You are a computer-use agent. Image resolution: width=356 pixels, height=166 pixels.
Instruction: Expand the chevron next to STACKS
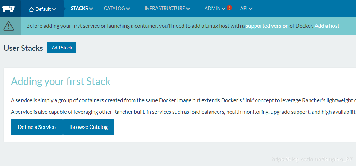(91, 9)
